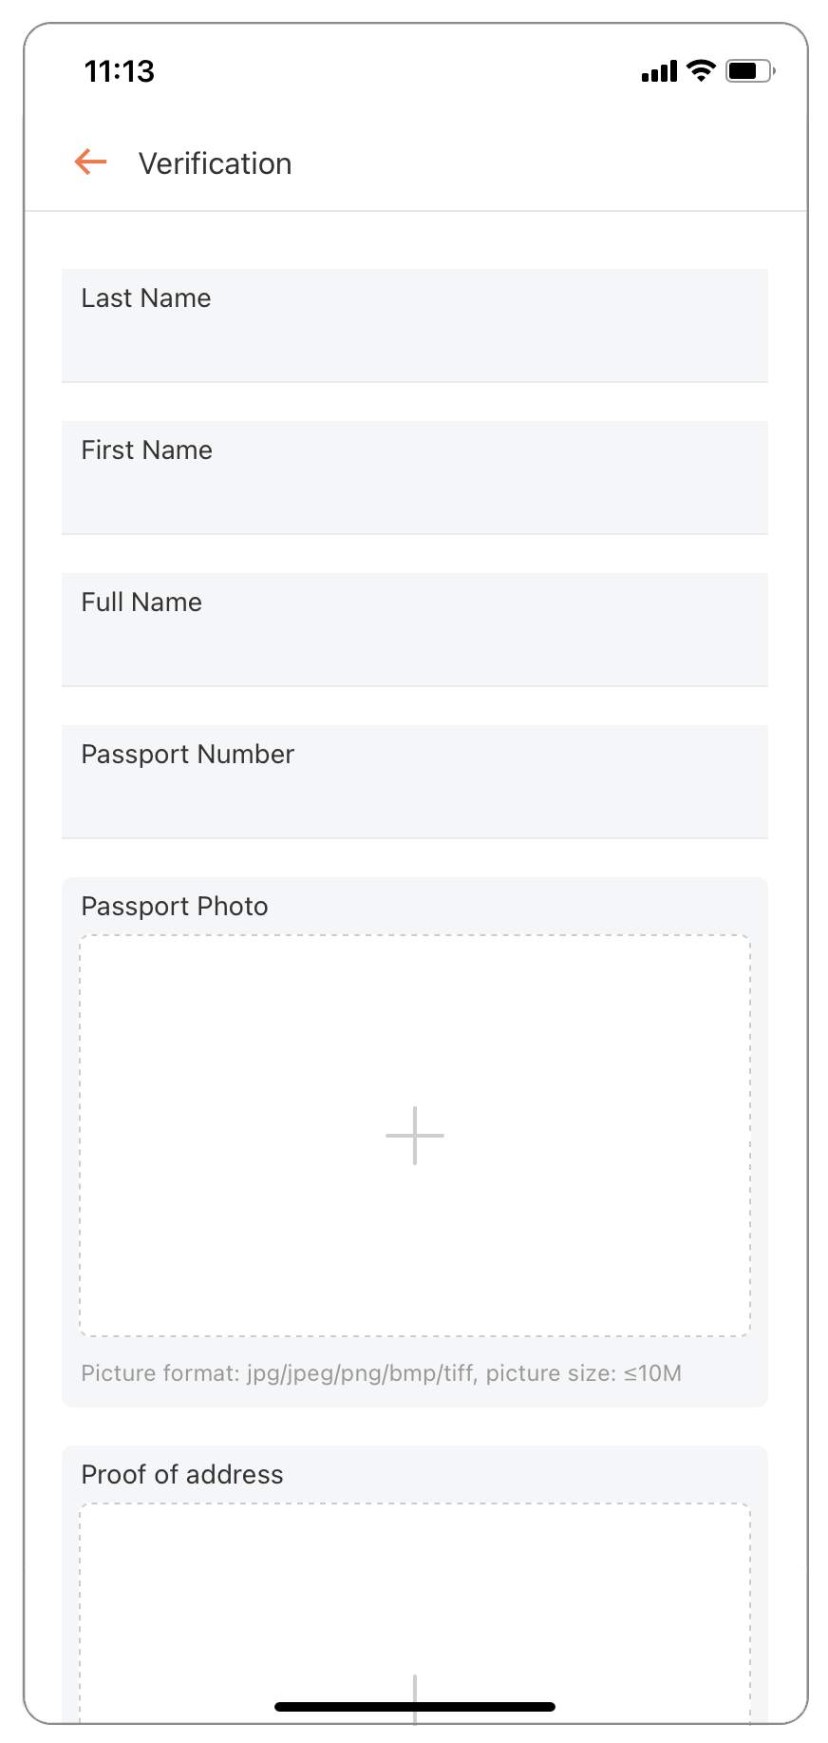Tap the plus icon in Passport Photo
The height and width of the screenshot is (1743, 828).
pyautogui.click(x=415, y=1135)
